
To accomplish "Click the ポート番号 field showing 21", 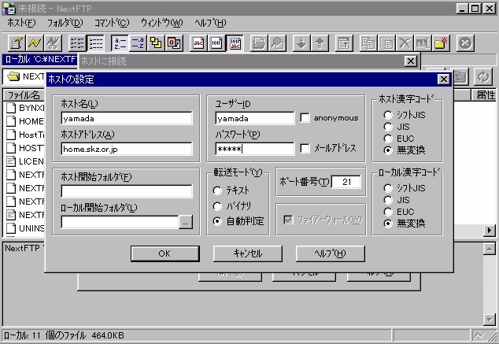I will [x=346, y=182].
